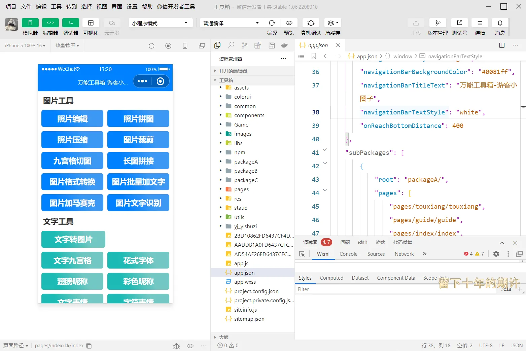The height and width of the screenshot is (351, 526).
Task: Expand the 大纲 outline section
Action: pos(252,337)
